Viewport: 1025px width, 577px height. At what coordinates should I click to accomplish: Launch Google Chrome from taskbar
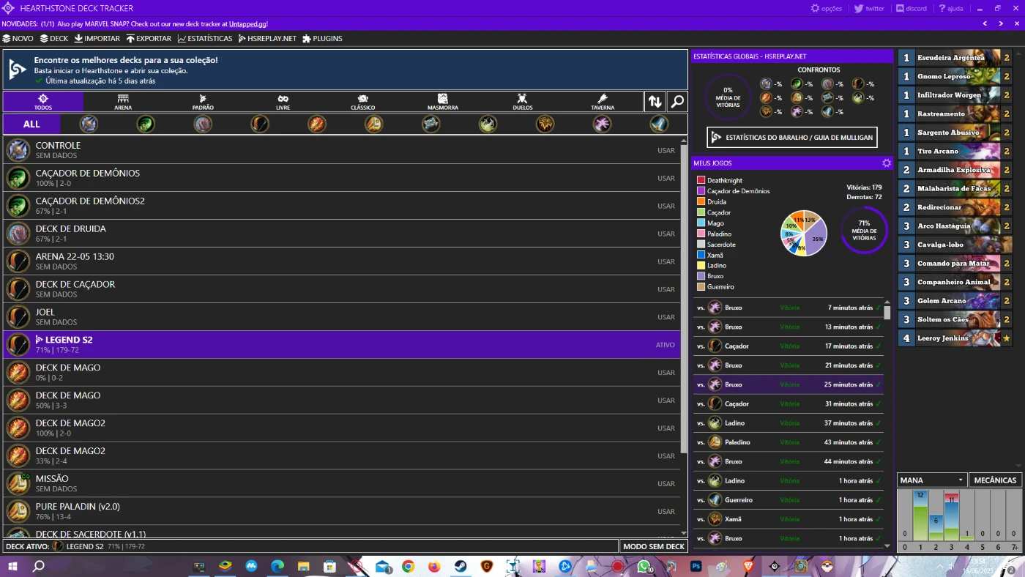pos(408,566)
